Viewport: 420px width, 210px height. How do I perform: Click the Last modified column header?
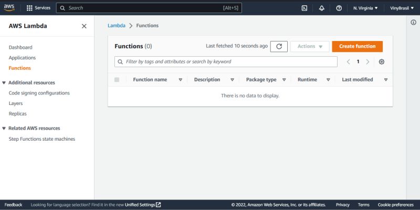(358, 80)
